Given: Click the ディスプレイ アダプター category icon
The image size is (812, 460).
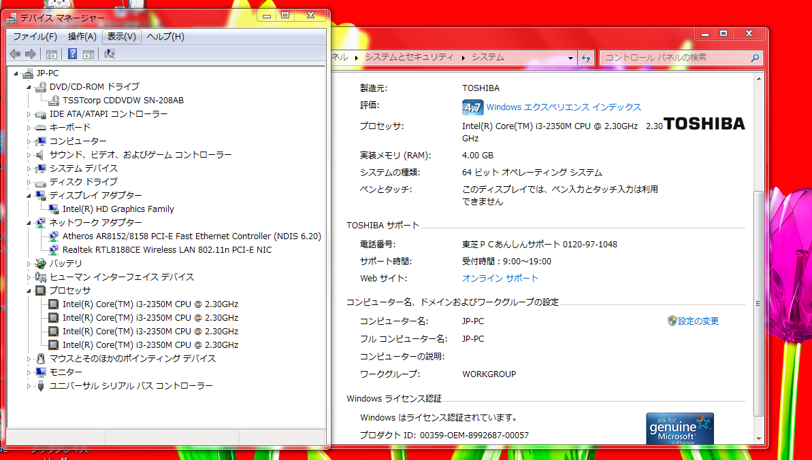Looking at the screenshot, I should (x=41, y=196).
